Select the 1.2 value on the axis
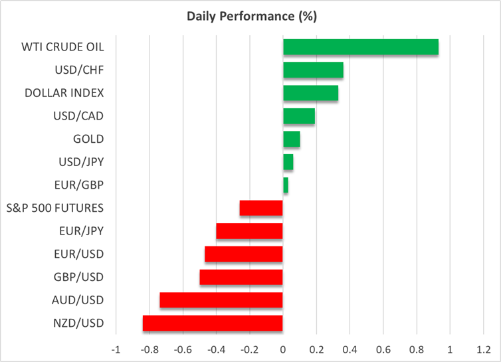The height and width of the screenshot is (362, 501). (x=483, y=349)
